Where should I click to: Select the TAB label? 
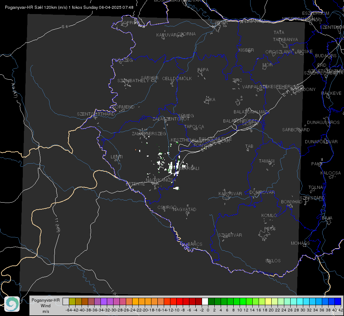click(249, 146)
